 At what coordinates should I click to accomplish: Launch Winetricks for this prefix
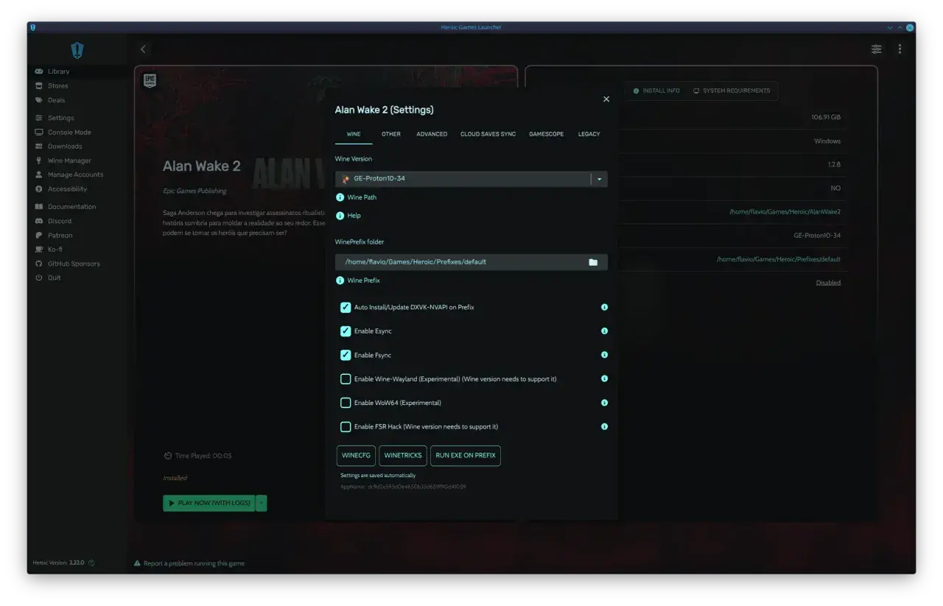pos(403,456)
